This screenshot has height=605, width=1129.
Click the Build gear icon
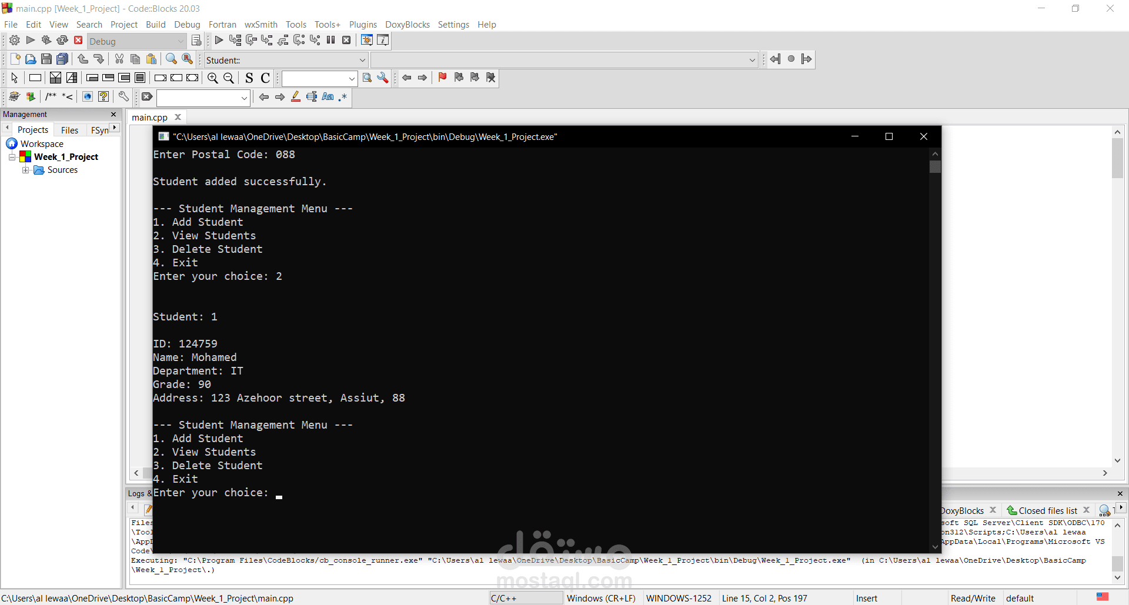click(x=15, y=41)
